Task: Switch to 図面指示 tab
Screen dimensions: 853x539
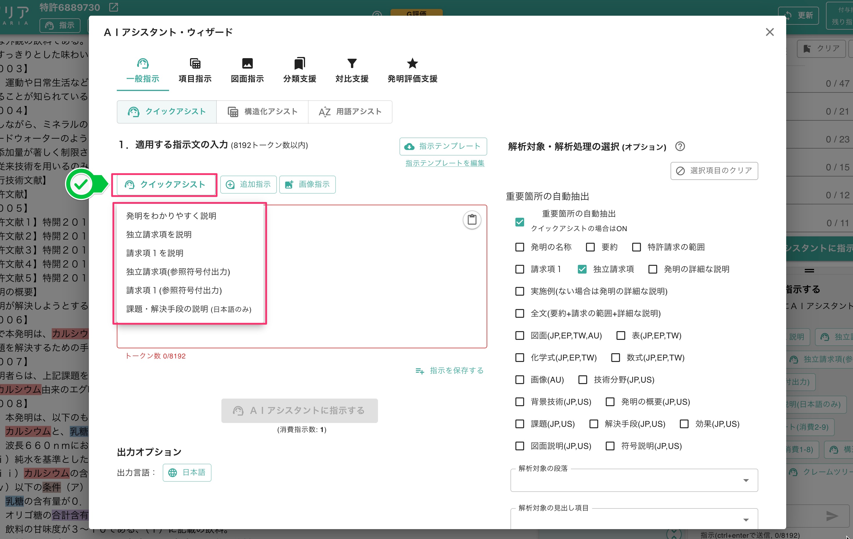Action: click(247, 71)
